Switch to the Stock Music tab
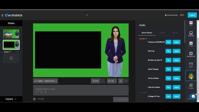The width and height of the screenshot is (199, 112). (x=147, y=33)
